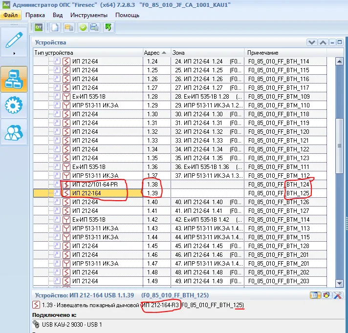Open the Файл menu
348x333 pixels.
pyautogui.click(x=10, y=15)
